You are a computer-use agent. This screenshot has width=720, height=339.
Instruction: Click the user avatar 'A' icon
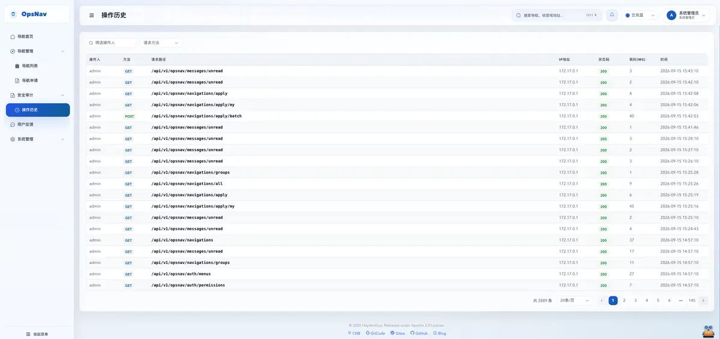click(x=671, y=15)
